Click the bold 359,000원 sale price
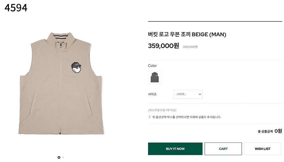Screen dimensions: 284x162 163,46
